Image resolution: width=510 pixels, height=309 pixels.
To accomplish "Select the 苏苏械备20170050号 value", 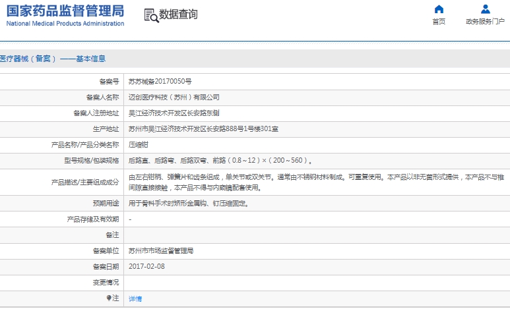I will tap(160, 81).
